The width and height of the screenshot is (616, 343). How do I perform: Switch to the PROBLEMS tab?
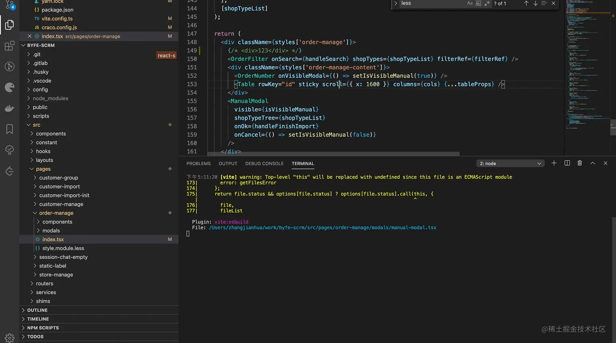click(x=198, y=163)
